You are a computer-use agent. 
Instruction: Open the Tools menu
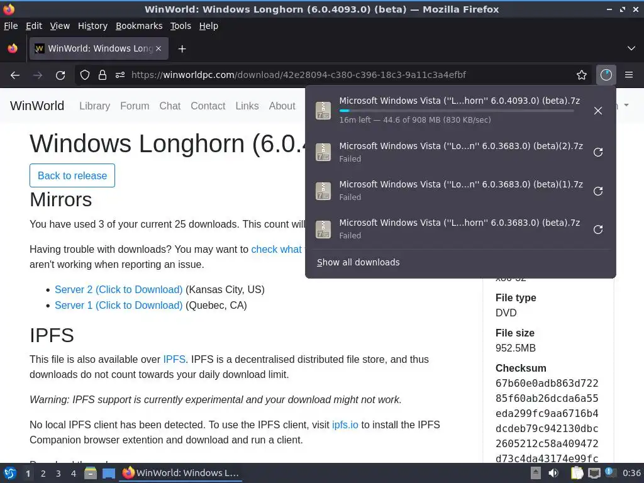[180, 26]
